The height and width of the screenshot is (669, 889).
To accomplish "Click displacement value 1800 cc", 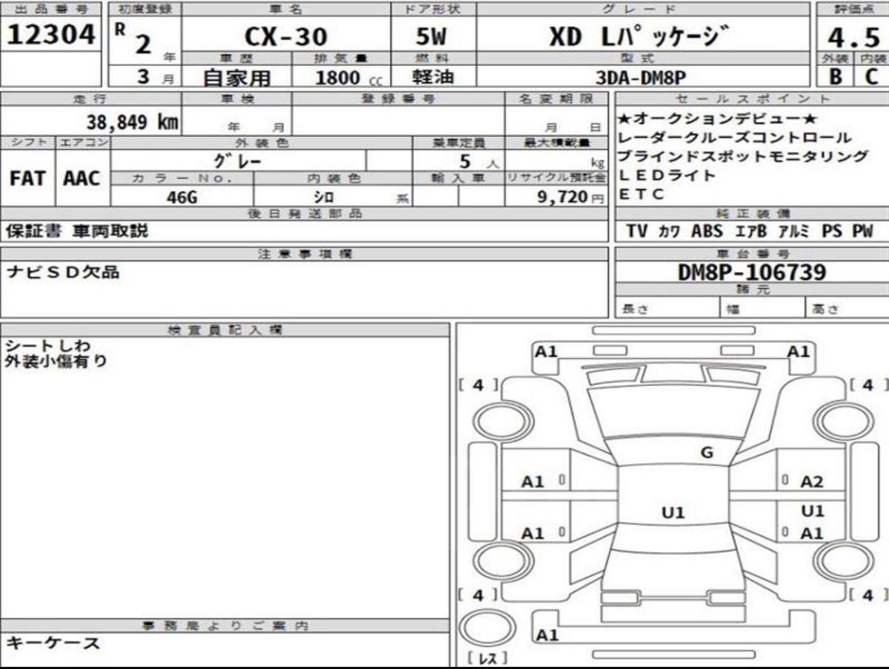I will tap(349, 78).
